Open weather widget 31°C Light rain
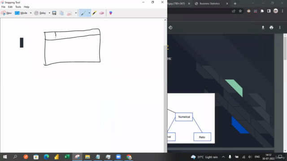Screen dimensions: 287x161 204,157
